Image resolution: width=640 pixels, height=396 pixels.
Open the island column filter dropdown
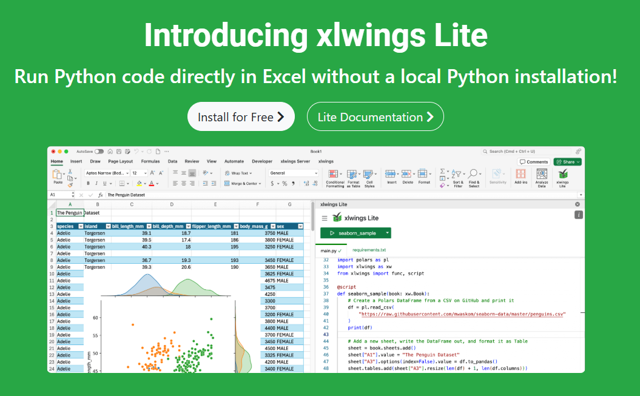click(x=108, y=226)
